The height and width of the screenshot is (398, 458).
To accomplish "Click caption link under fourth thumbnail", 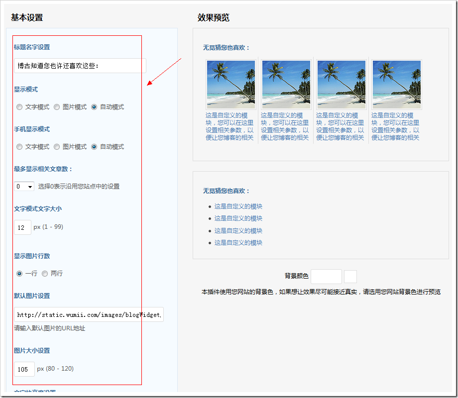I will click(395, 126).
